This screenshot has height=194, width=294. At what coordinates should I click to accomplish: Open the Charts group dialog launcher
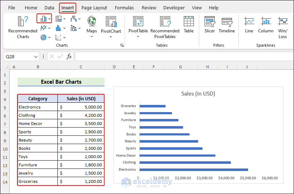(122, 45)
